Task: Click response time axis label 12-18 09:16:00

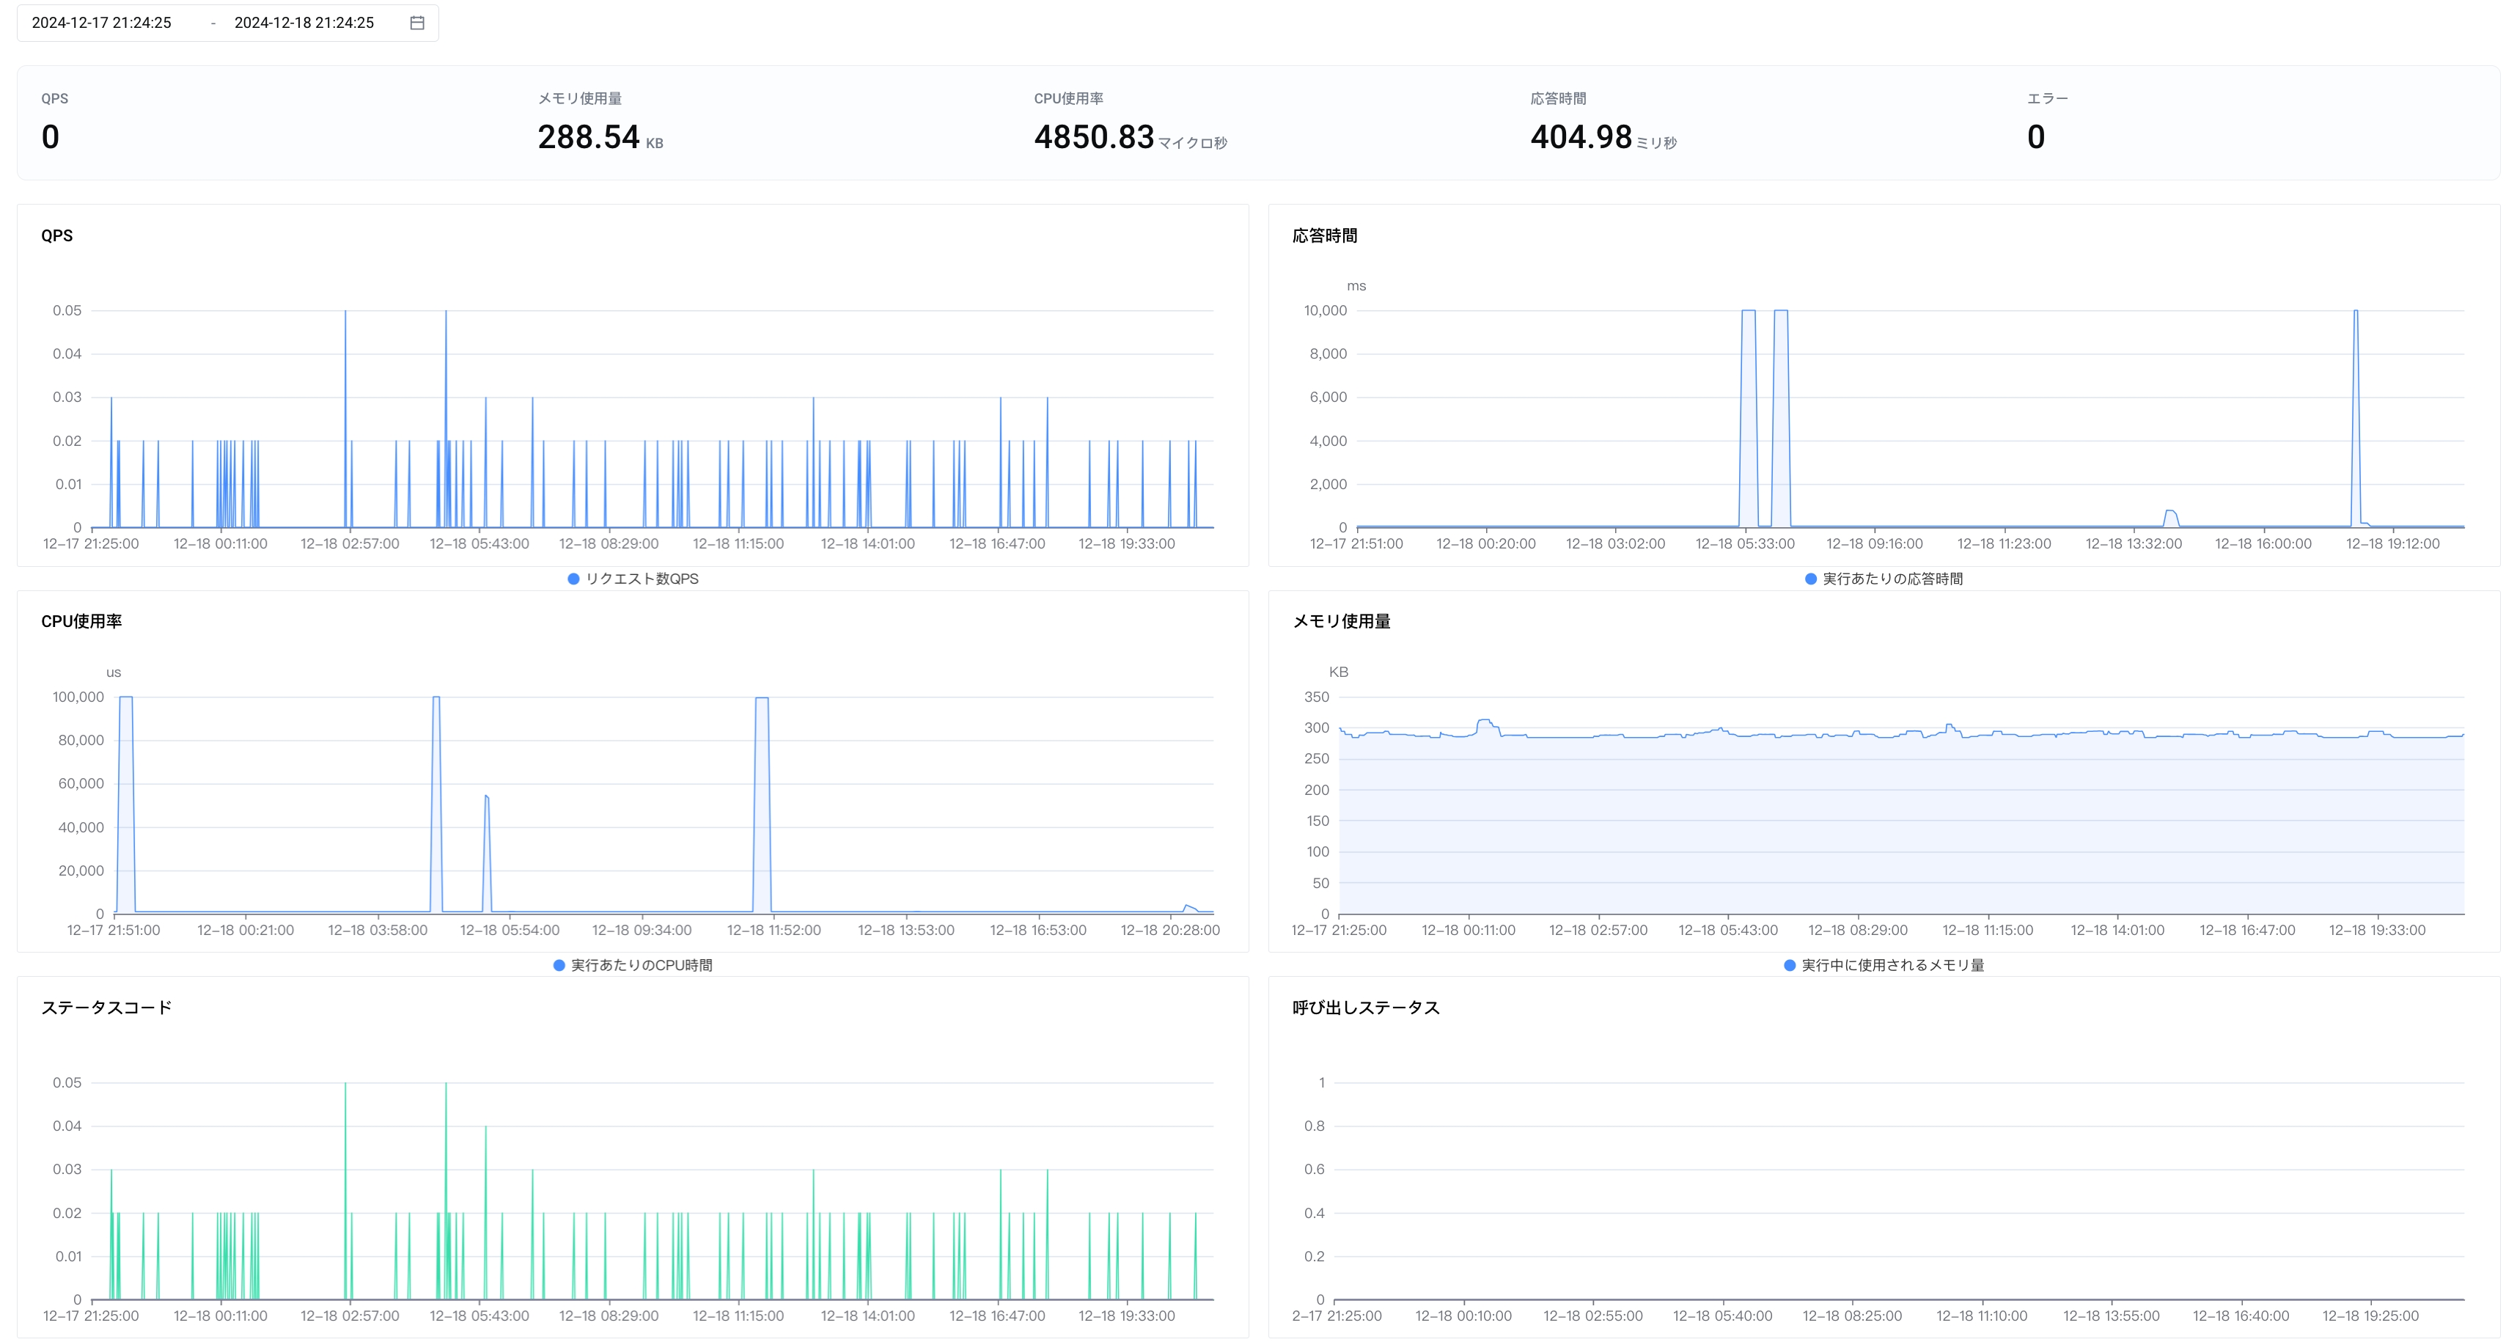Action: (x=1875, y=544)
